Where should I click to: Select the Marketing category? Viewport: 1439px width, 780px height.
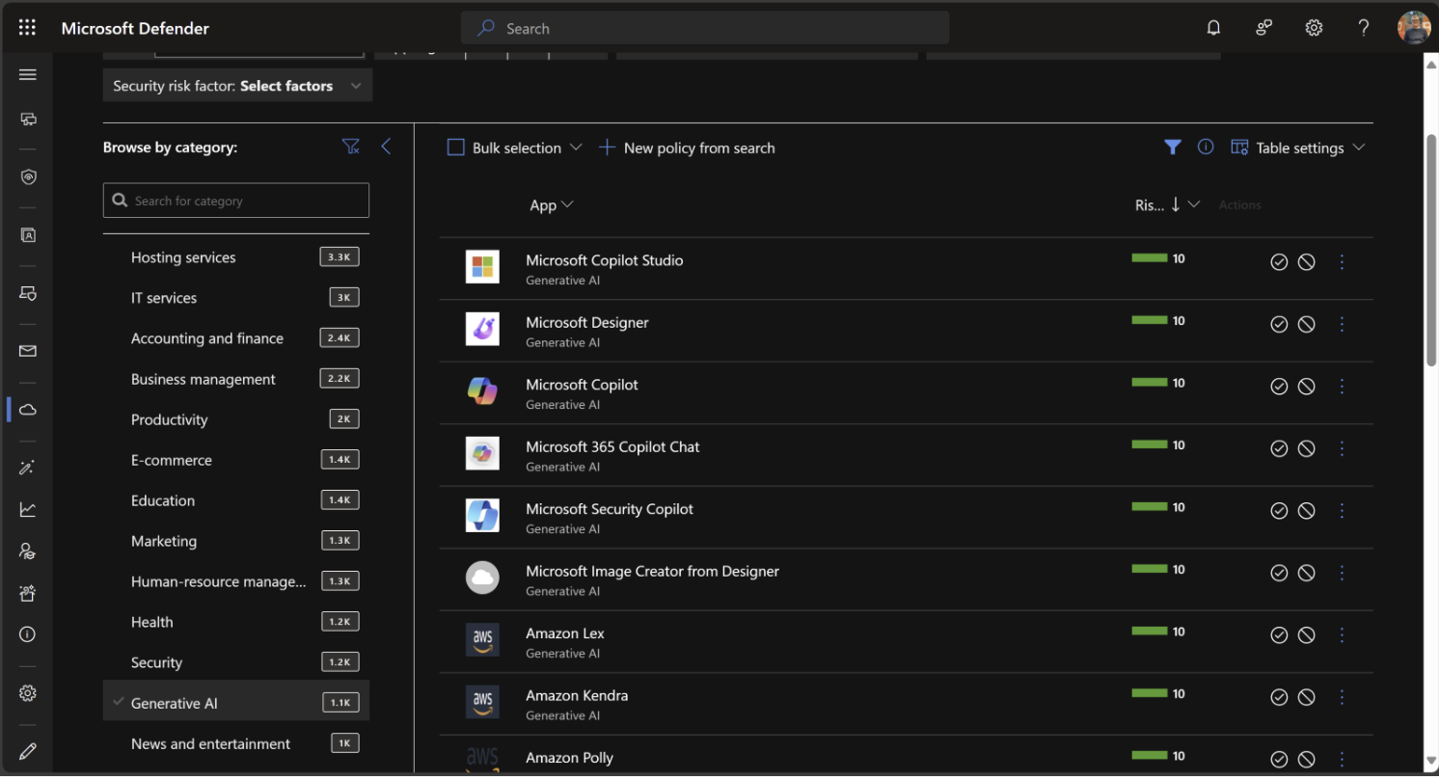236,541
